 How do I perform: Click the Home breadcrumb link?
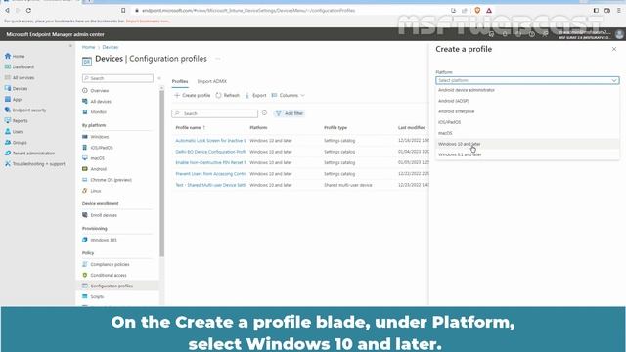pos(88,47)
